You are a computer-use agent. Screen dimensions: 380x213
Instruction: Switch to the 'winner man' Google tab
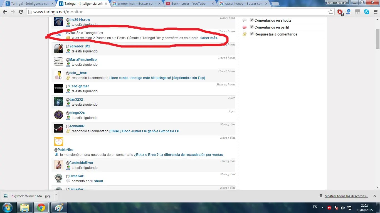pos(135,4)
